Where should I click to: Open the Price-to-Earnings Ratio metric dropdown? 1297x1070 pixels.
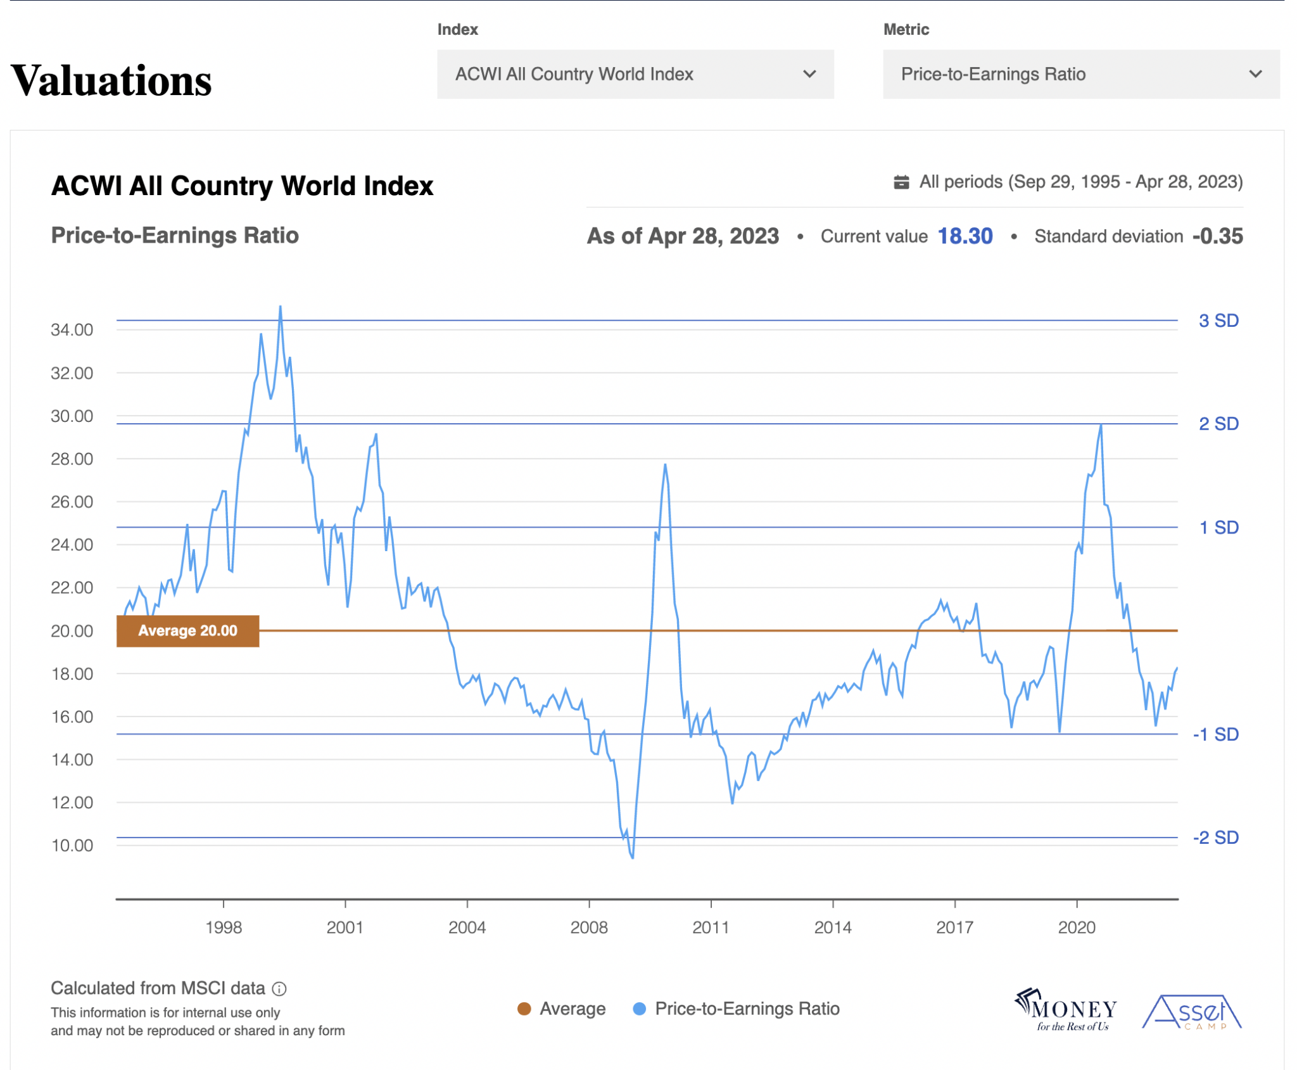(x=1082, y=74)
